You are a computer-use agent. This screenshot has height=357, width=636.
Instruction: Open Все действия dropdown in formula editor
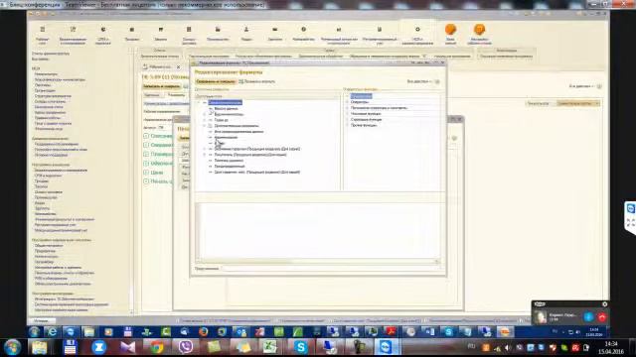[419, 81]
